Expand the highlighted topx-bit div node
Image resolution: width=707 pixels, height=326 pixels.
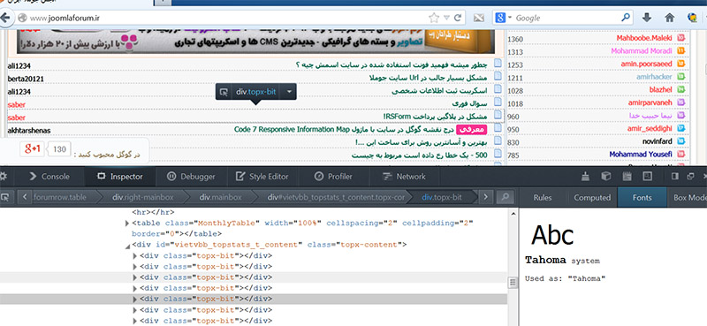(135, 299)
